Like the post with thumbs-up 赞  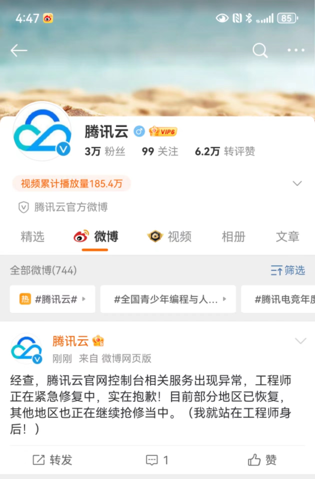point(262,460)
